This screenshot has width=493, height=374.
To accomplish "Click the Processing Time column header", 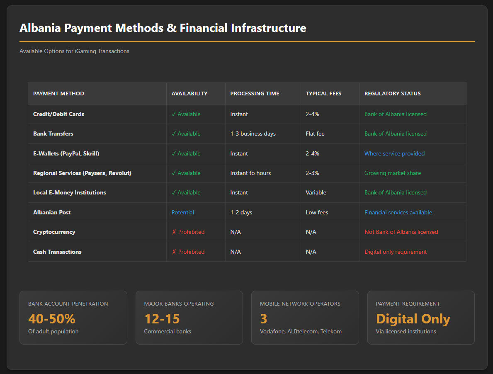I will pyautogui.click(x=255, y=94).
